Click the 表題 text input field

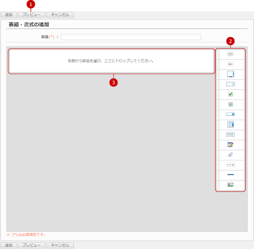point(131,37)
